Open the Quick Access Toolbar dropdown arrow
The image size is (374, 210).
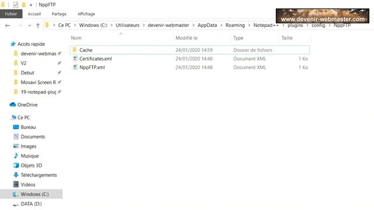point(31,5)
